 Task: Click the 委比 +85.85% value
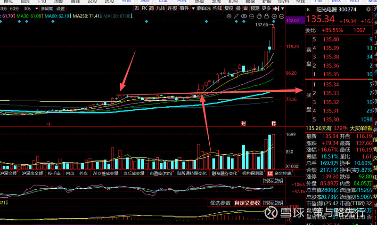point(332,30)
